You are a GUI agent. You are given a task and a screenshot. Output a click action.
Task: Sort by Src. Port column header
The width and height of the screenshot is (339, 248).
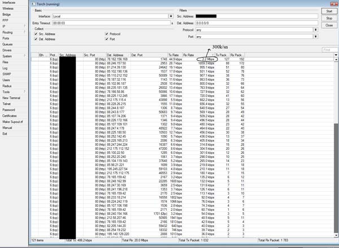click(x=95, y=55)
